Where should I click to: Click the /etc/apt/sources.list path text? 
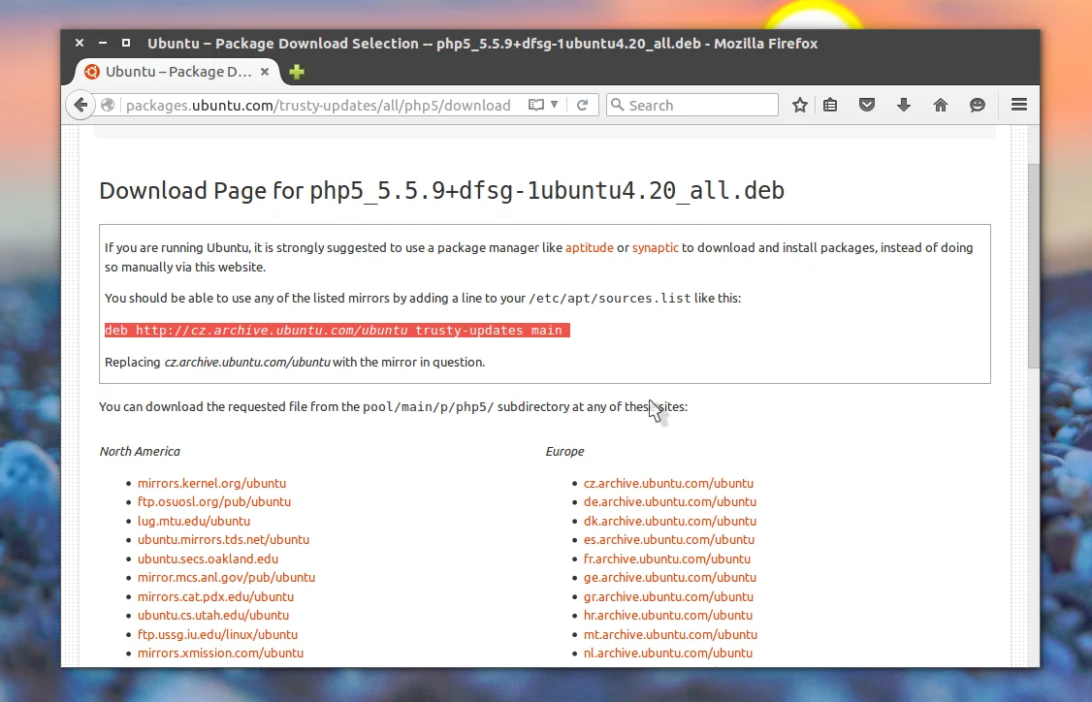pyautogui.click(x=610, y=298)
